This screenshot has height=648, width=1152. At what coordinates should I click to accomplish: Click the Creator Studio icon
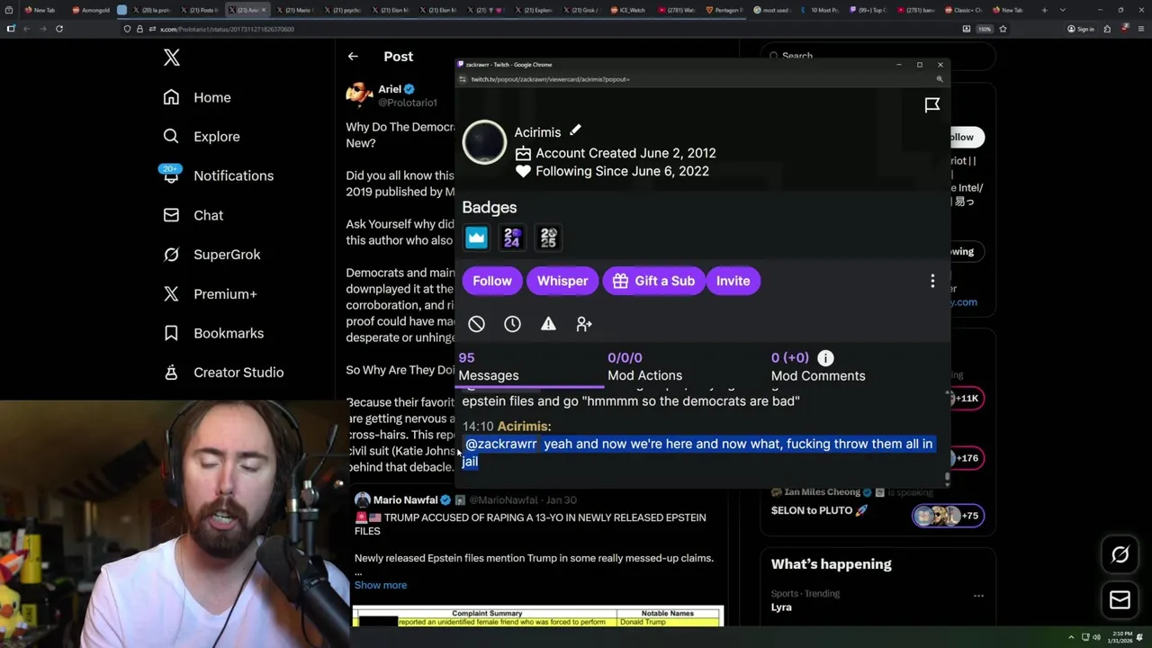click(171, 372)
